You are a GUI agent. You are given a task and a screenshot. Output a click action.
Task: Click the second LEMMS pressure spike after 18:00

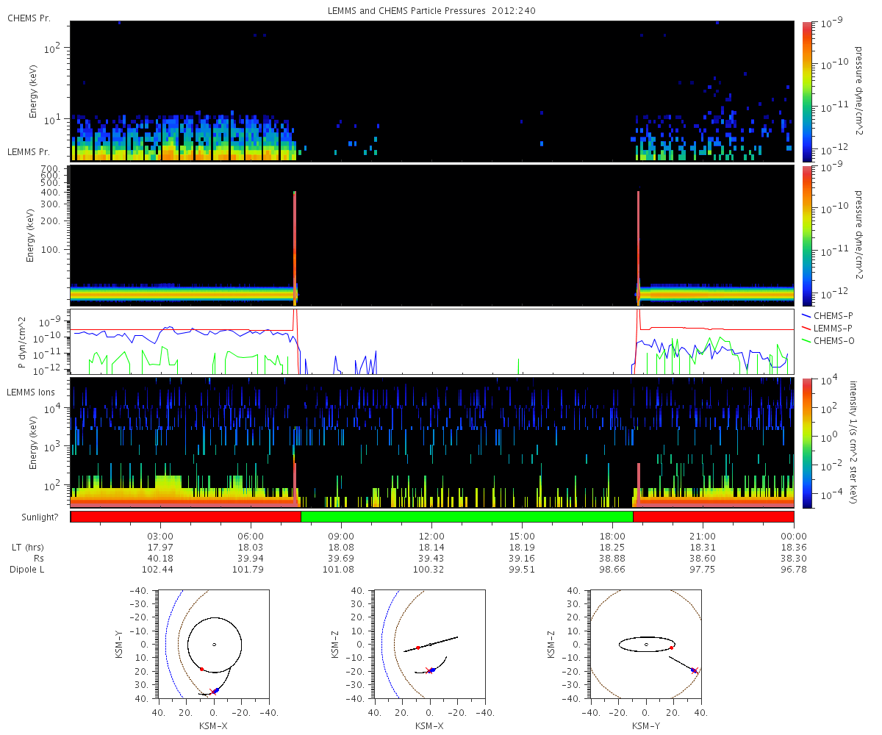click(638, 243)
